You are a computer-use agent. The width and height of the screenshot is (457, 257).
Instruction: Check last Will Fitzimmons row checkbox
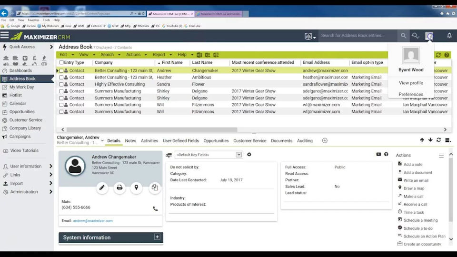(x=61, y=111)
